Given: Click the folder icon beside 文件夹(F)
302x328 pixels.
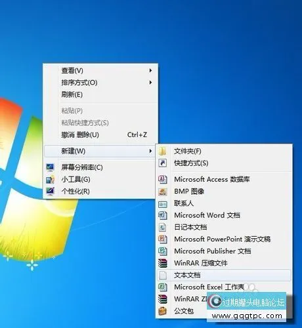Looking at the screenshot, I should pos(162,151).
